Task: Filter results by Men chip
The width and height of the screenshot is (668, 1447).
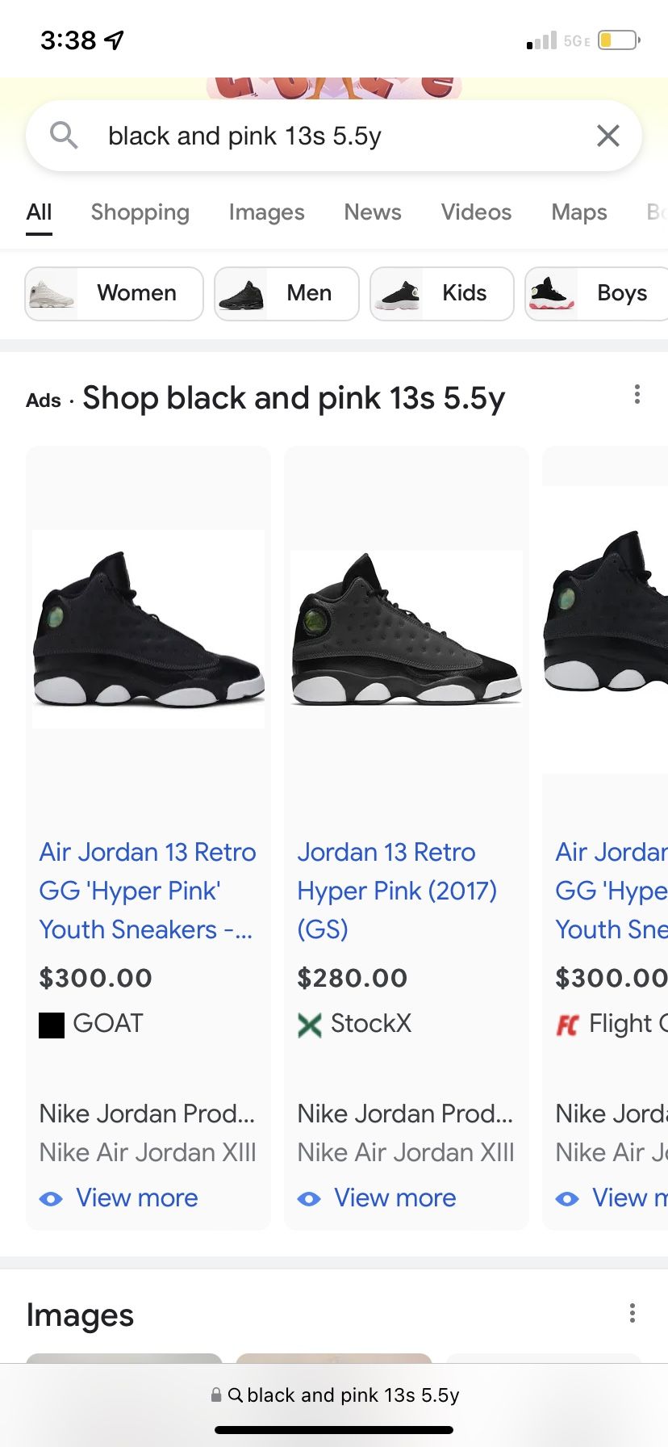Action: [x=286, y=294]
